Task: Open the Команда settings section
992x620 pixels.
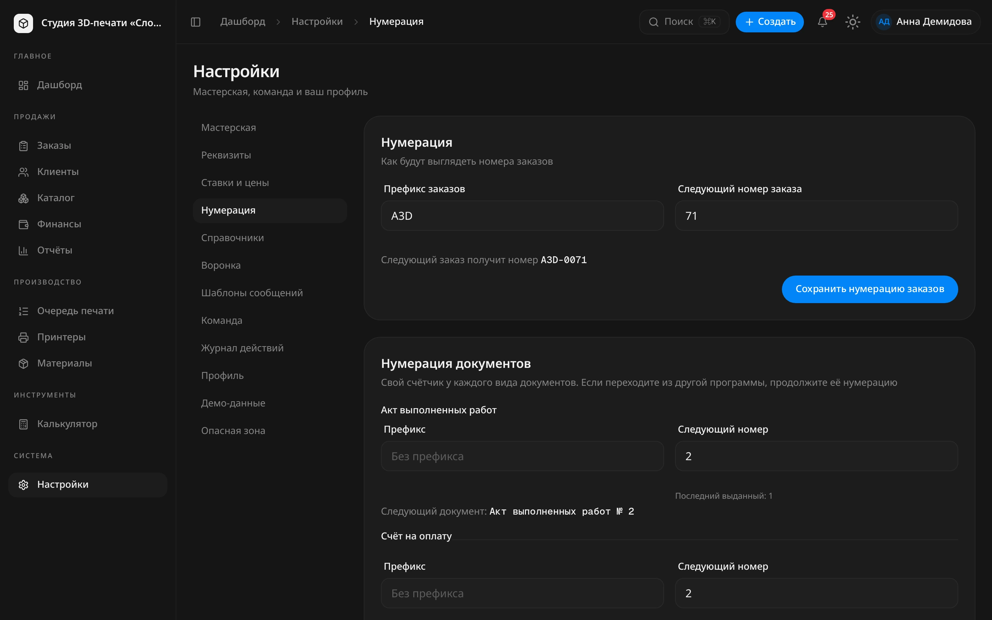Action: [270, 321]
